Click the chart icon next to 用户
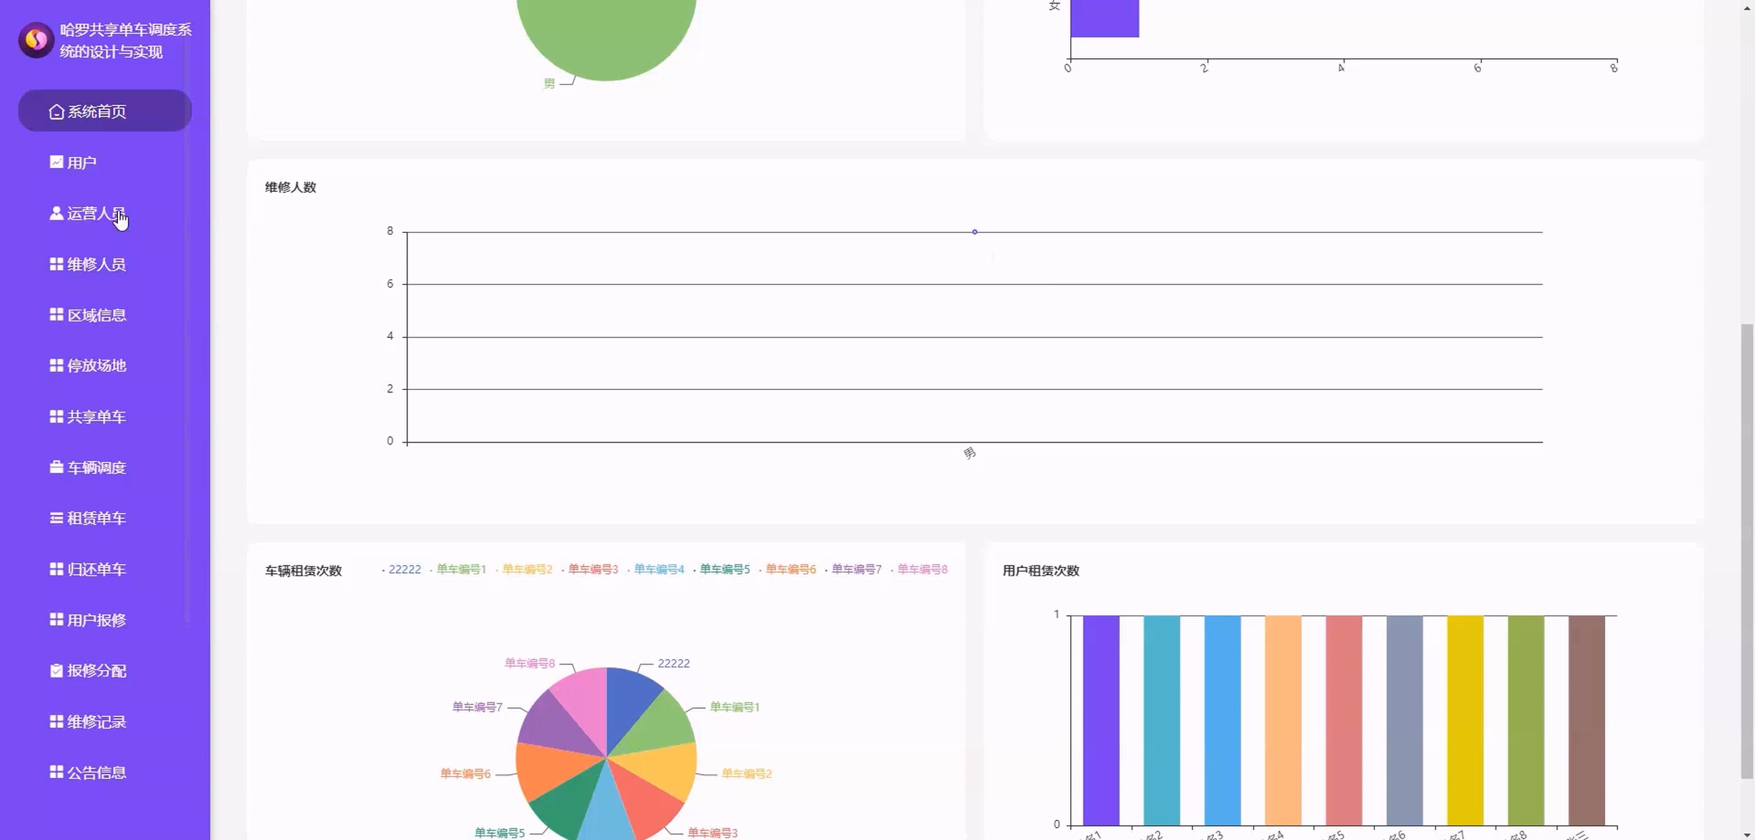This screenshot has width=1755, height=840. click(56, 162)
